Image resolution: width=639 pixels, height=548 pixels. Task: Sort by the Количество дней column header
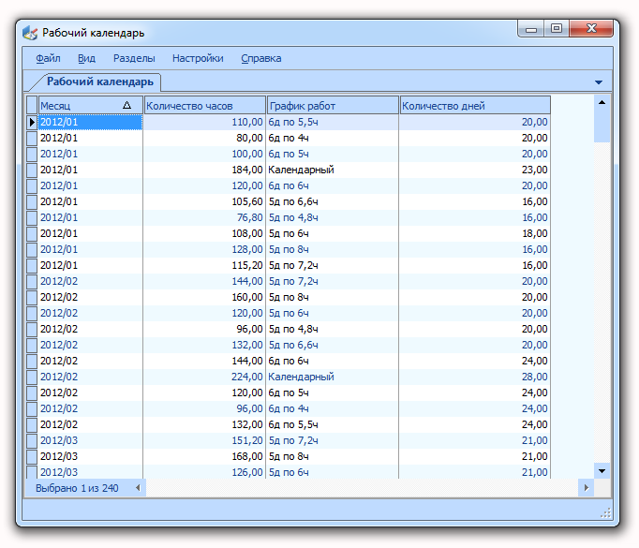tap(475, 106)
